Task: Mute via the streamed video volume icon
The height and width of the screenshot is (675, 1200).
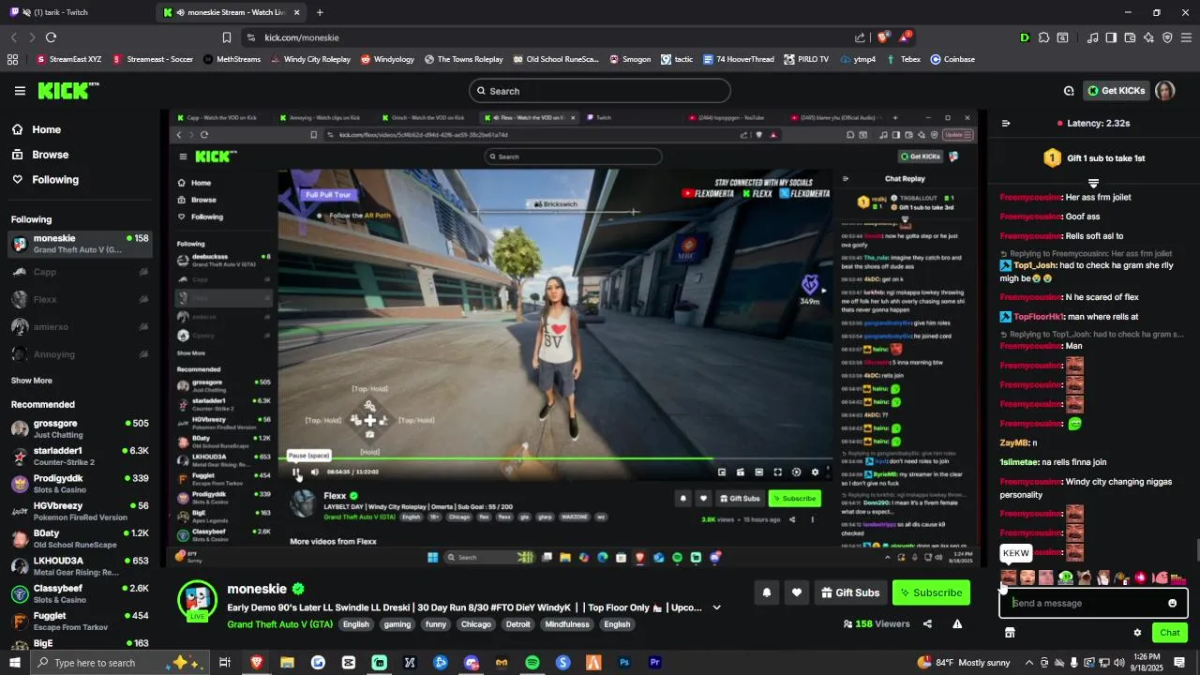Action: pos(315,472)
